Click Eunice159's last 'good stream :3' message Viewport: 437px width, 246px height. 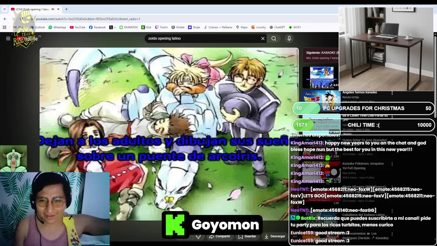(320, 241)
